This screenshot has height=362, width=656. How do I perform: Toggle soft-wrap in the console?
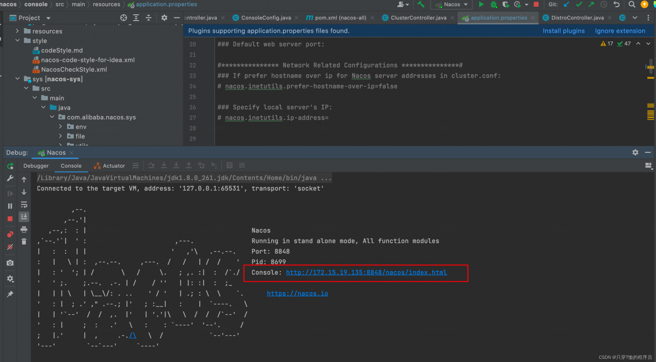[24, 205]
